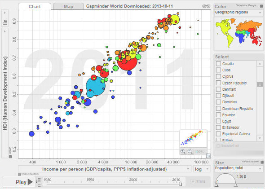Click the country list scrollbar thumb

click(260, 84)
